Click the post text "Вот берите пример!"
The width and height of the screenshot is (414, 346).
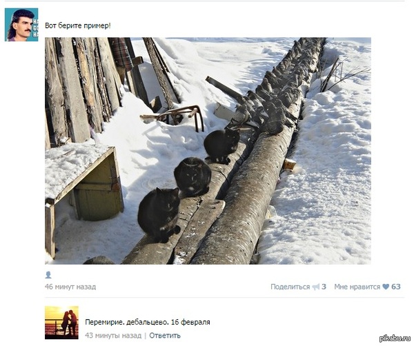(77, 26)
